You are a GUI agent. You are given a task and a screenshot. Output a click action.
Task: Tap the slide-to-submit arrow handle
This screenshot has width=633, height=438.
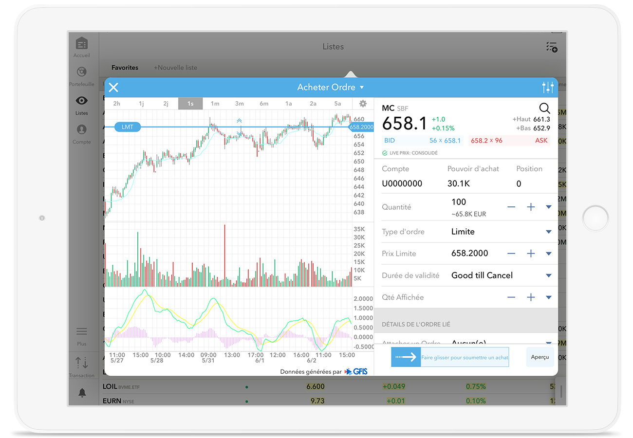click(x=406, y=357)
